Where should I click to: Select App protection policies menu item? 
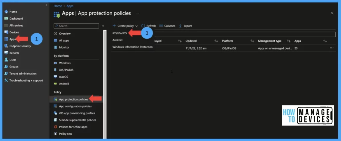coord(73,99)
